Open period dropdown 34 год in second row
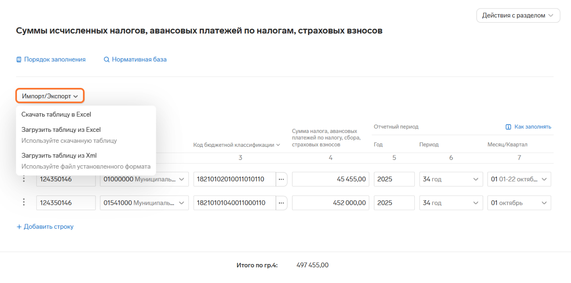 [x=451, y=203]
